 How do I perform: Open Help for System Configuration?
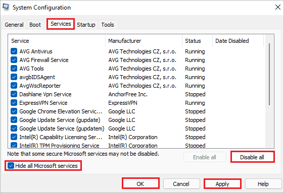tap(263, 183)
